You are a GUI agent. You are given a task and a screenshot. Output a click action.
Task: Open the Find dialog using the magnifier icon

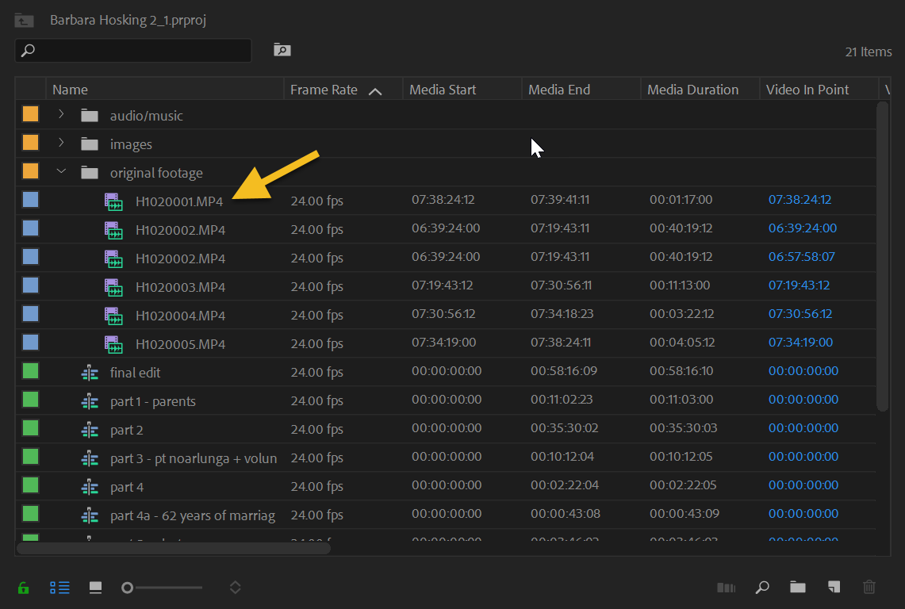pyautogui.click(x=762, y=588)
